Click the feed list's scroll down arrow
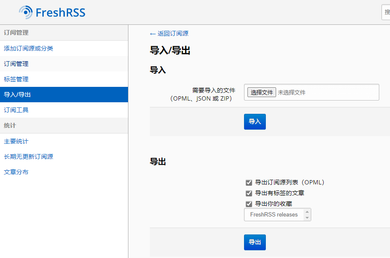The width and height of the screenshot is (390, 258). [307, 218]
